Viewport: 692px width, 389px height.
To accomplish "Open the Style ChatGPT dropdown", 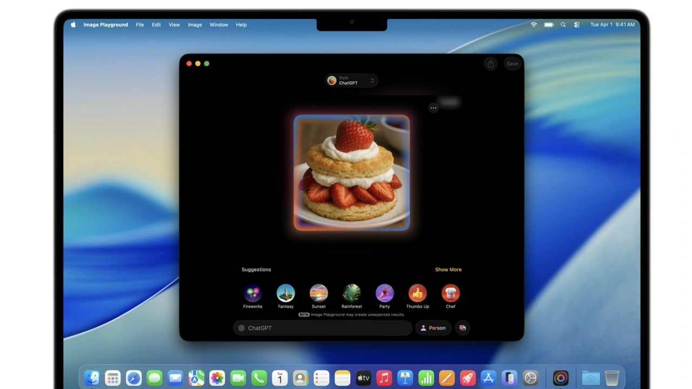I will 351,81.
